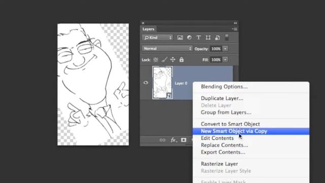Toggle the layer filtering switch
Image resolution: width=325 pixels, height=183 pixels.
pos(227,37)
